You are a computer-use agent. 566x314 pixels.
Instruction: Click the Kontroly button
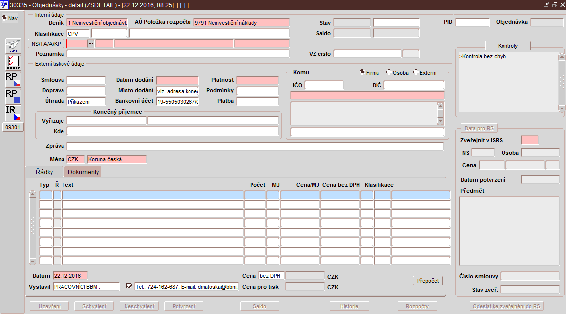[x=508, y=46]
